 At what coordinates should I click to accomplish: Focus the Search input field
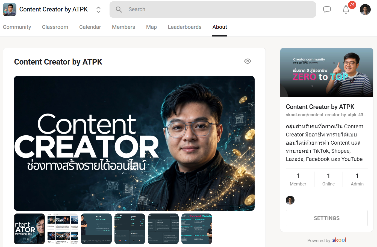213,10
